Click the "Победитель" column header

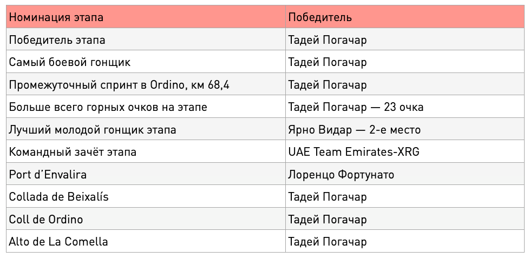coord(405,17)
